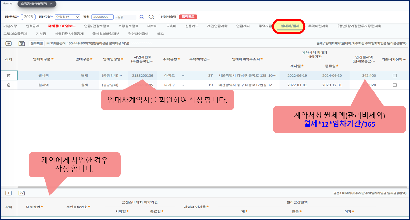Viewport: 410px width, 220px height.
Task: Save the rental contract grid
Action: pos(21,43)
